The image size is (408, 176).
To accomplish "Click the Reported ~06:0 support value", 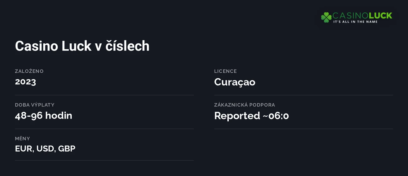I will [x=252, y=116].
